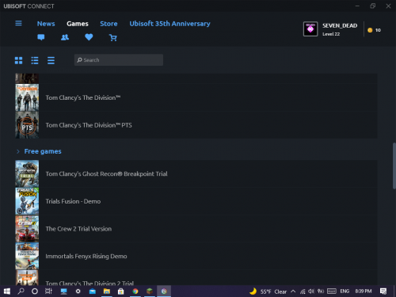The image size is (396, 297).
Task: Select Tom Clancy's The Division™ PTS title
Action: (x=89, y=125)
